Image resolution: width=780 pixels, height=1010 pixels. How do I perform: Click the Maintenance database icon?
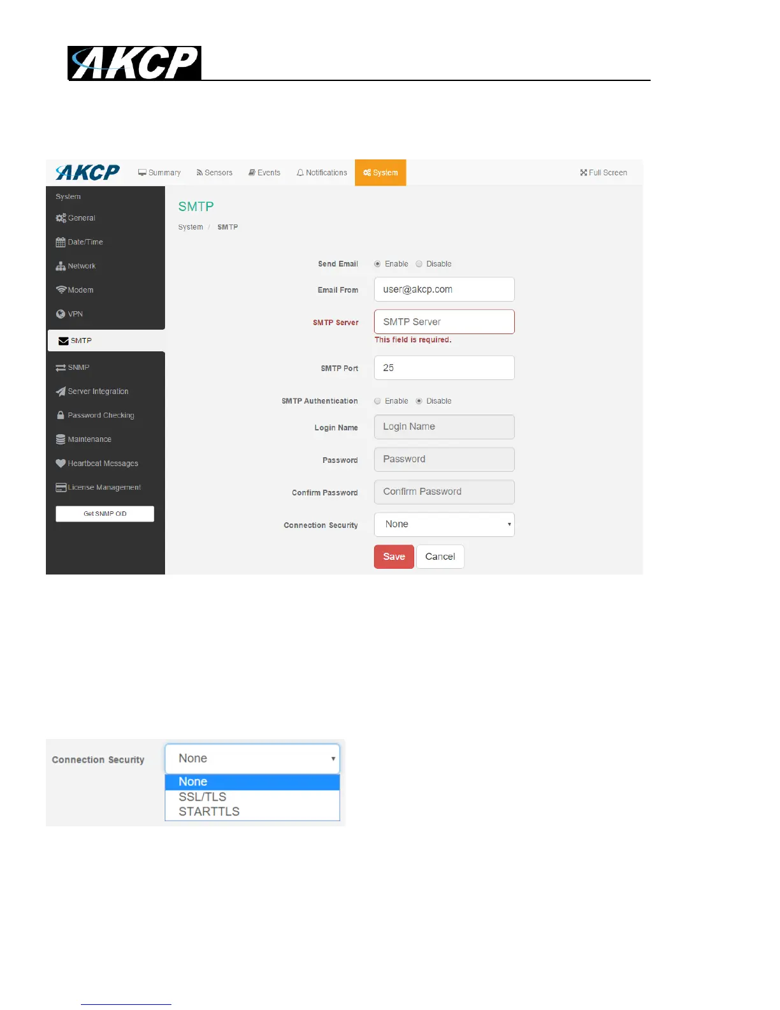61,439
